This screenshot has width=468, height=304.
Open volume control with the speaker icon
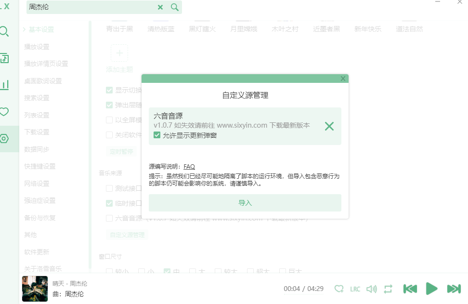[372, 289]
